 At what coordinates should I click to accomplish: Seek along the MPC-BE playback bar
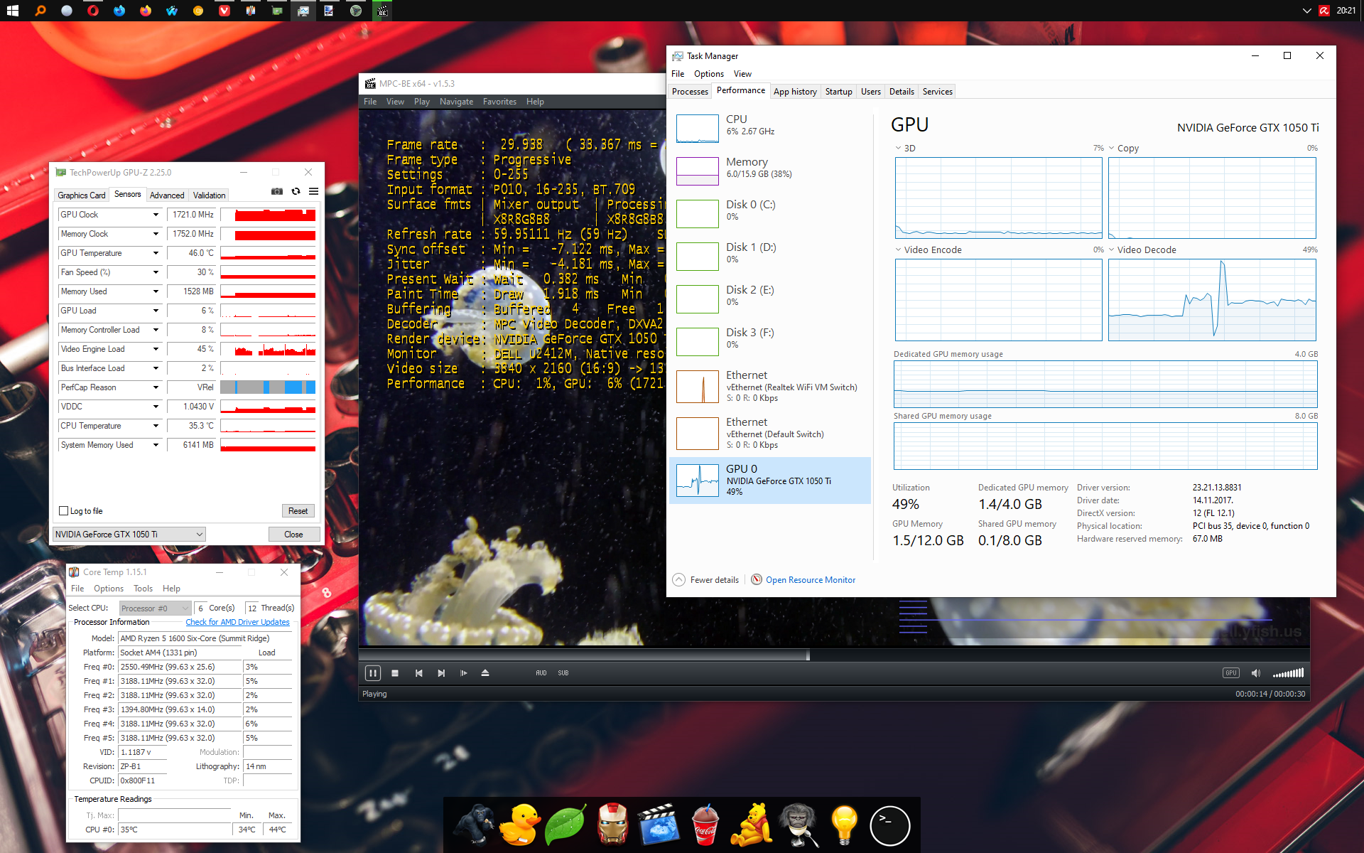tap(834, 655)
